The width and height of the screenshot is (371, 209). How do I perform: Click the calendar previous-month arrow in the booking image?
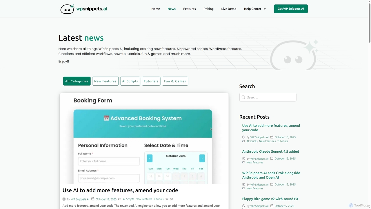[x=150, y=158]
